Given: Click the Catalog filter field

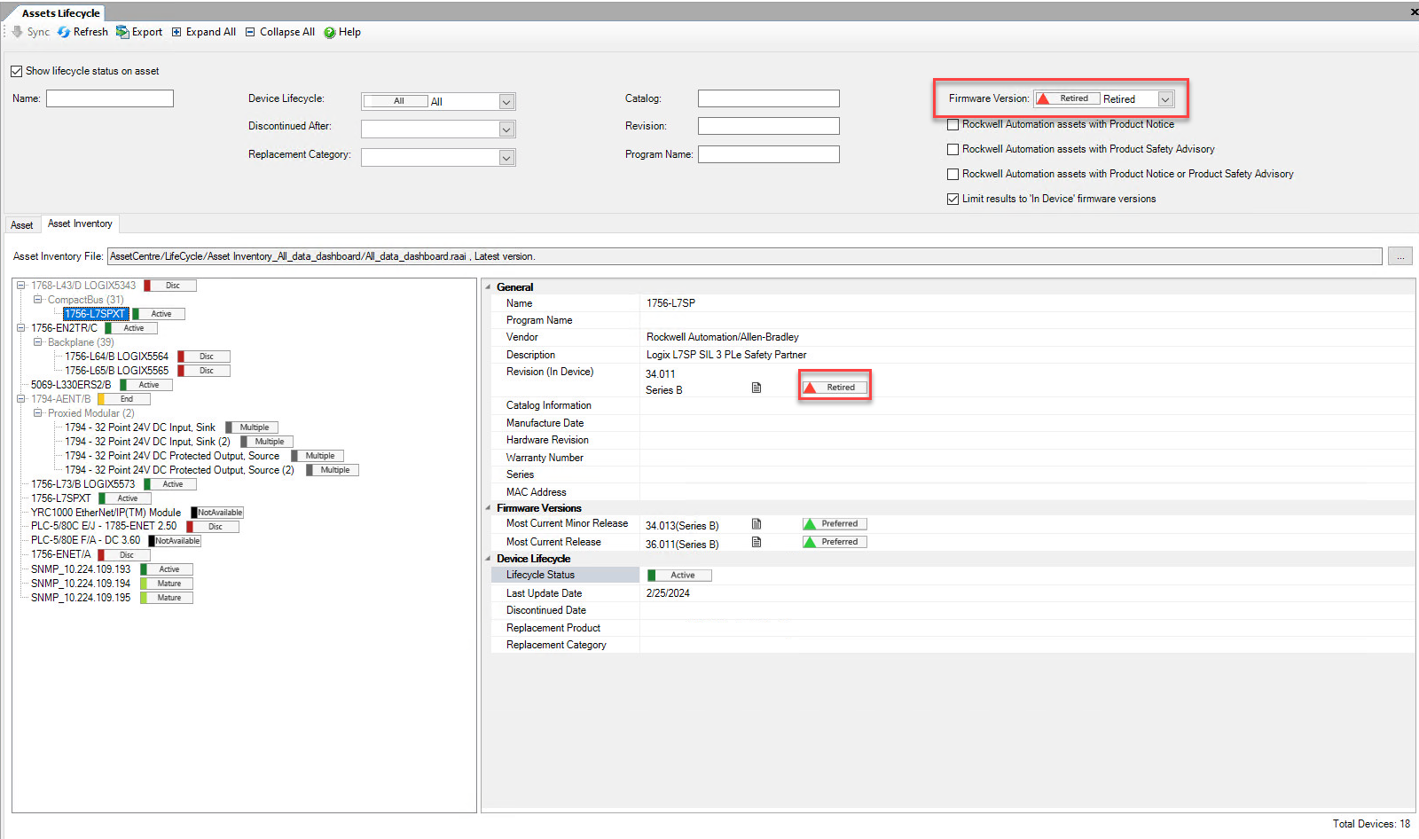Looking at the screenshot, I should pos(769,98).
